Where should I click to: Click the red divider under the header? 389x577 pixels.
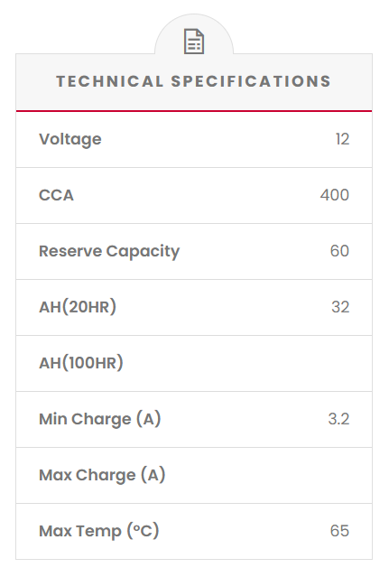pos(194,111)
